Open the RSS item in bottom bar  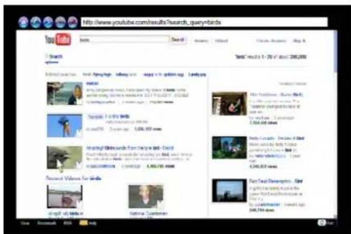tap(67, 223)
